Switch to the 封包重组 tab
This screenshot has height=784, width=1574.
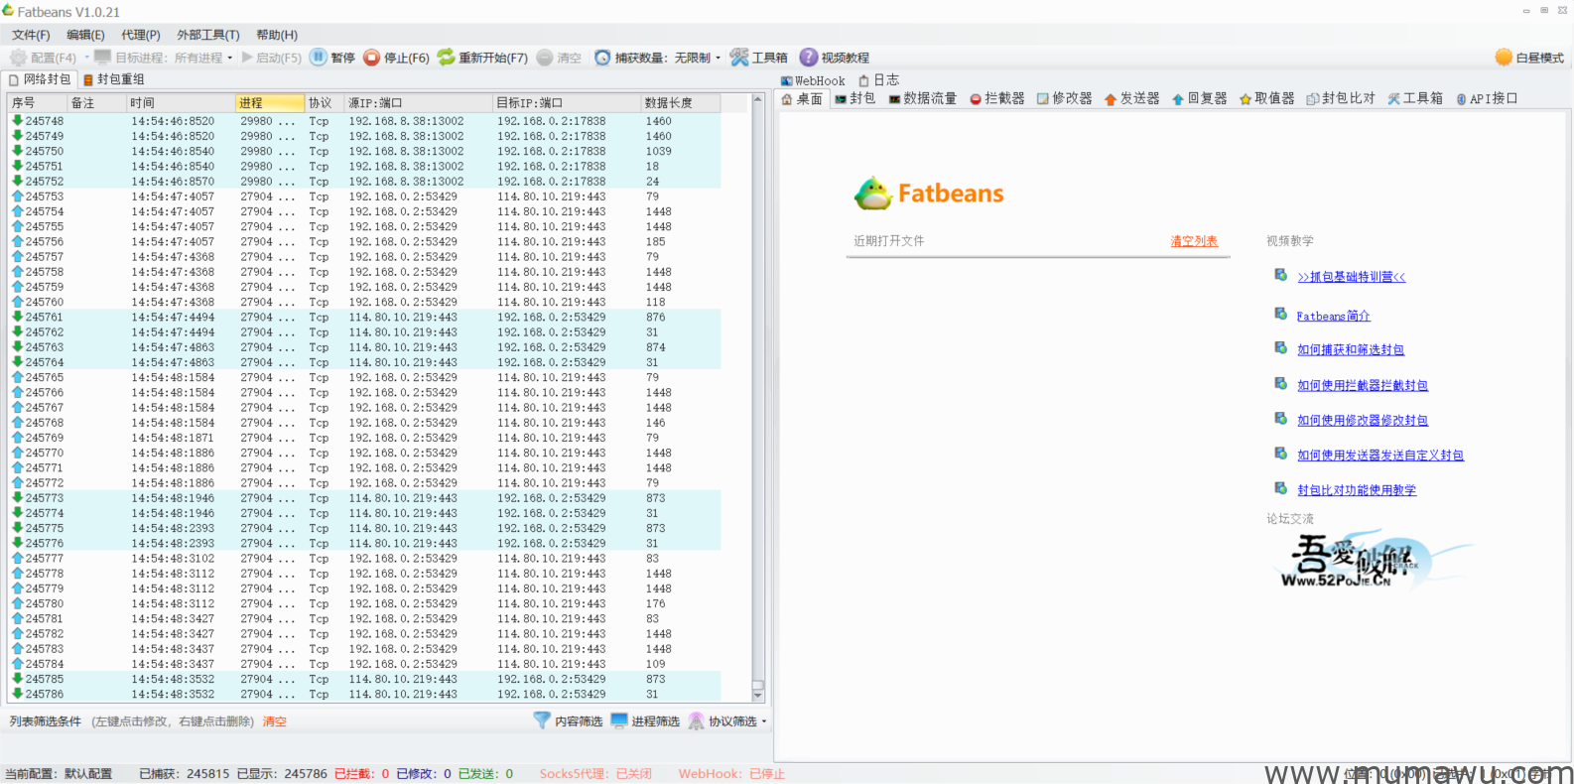114,79
